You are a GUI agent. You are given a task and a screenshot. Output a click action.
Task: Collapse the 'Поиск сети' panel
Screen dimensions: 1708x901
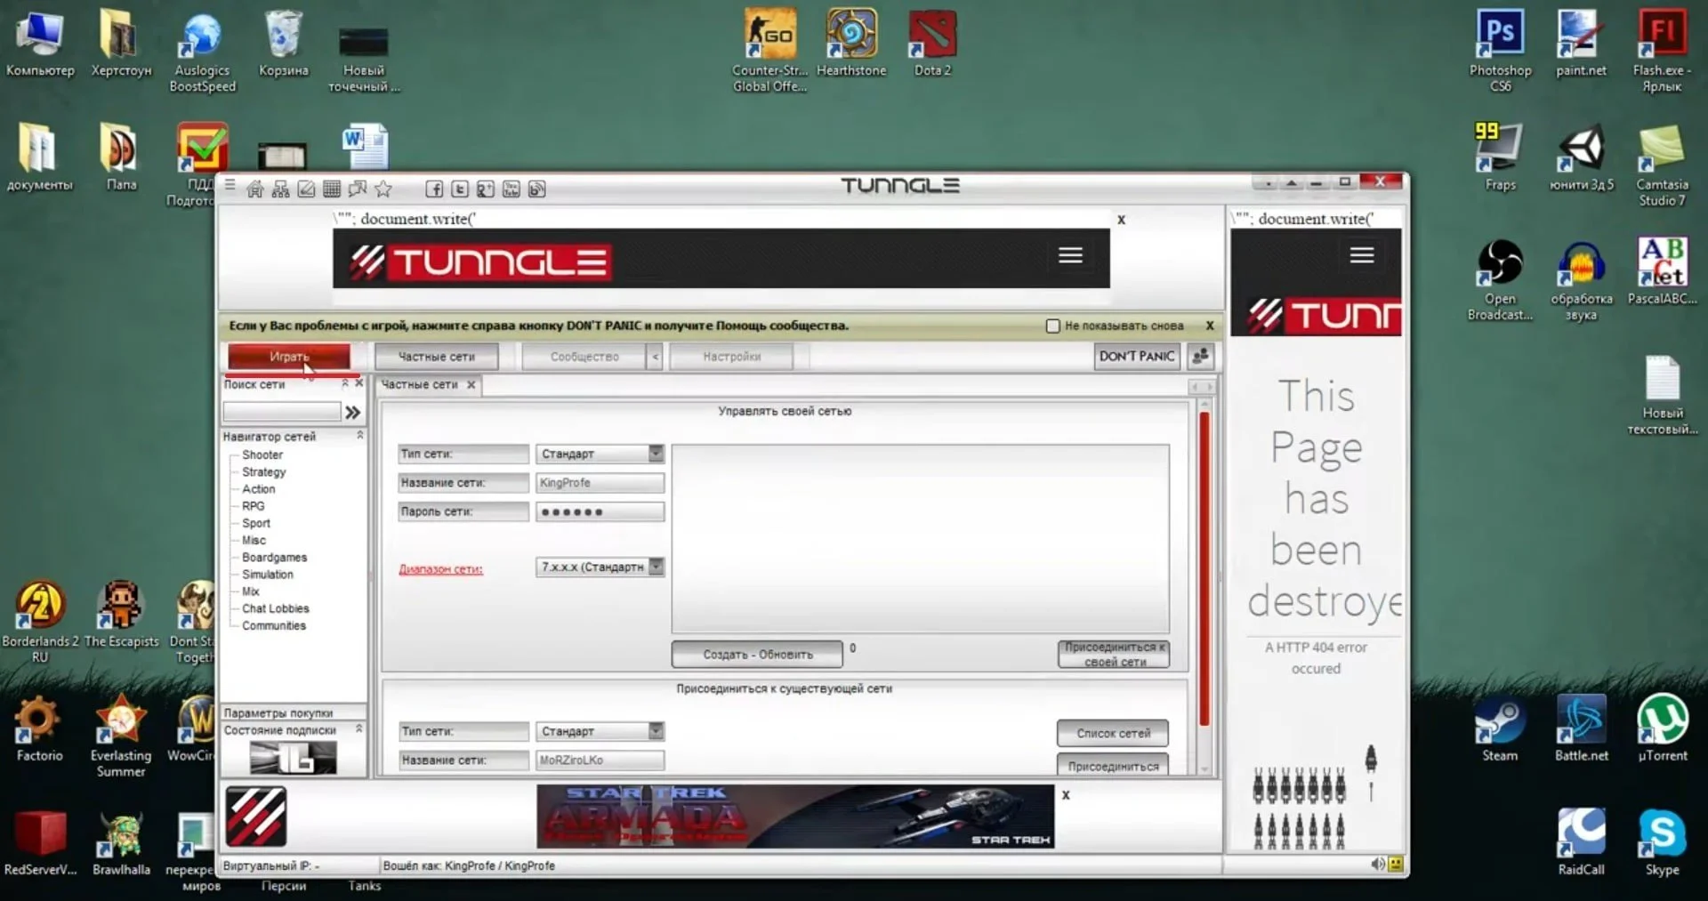pyautogui.click(x=345, y=383)
